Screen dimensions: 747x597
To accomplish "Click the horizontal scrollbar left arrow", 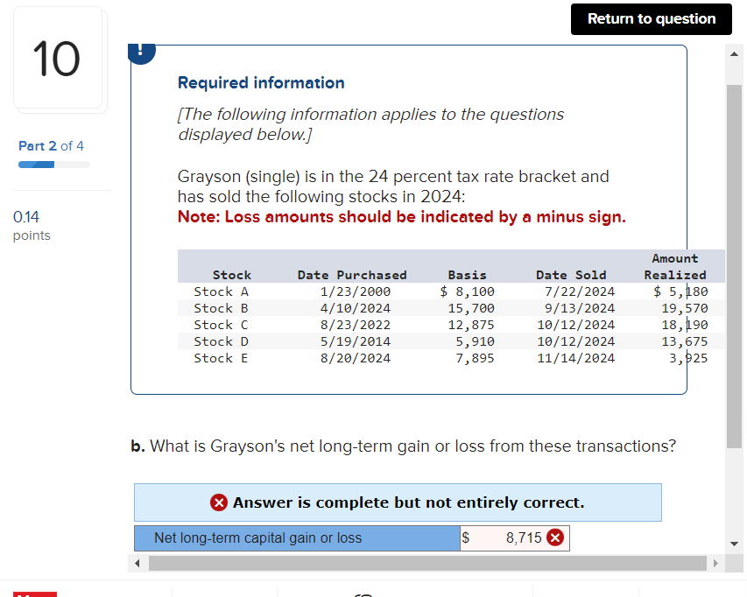I will point(137,563).
